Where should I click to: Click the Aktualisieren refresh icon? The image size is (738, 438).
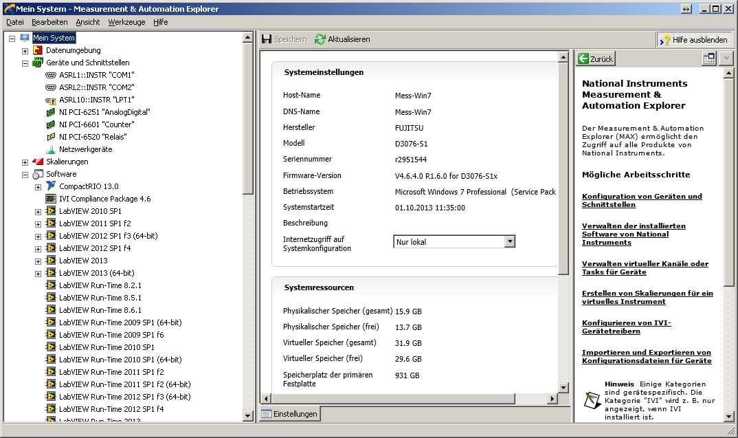[x=320, y=39]
